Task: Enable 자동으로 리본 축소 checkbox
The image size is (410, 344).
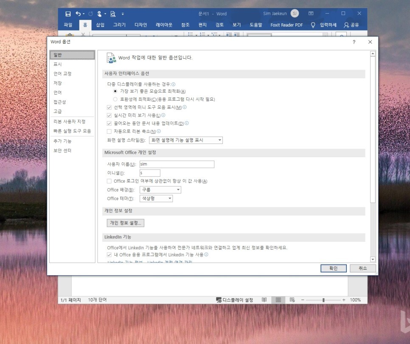Action: [x=110, y=131]
